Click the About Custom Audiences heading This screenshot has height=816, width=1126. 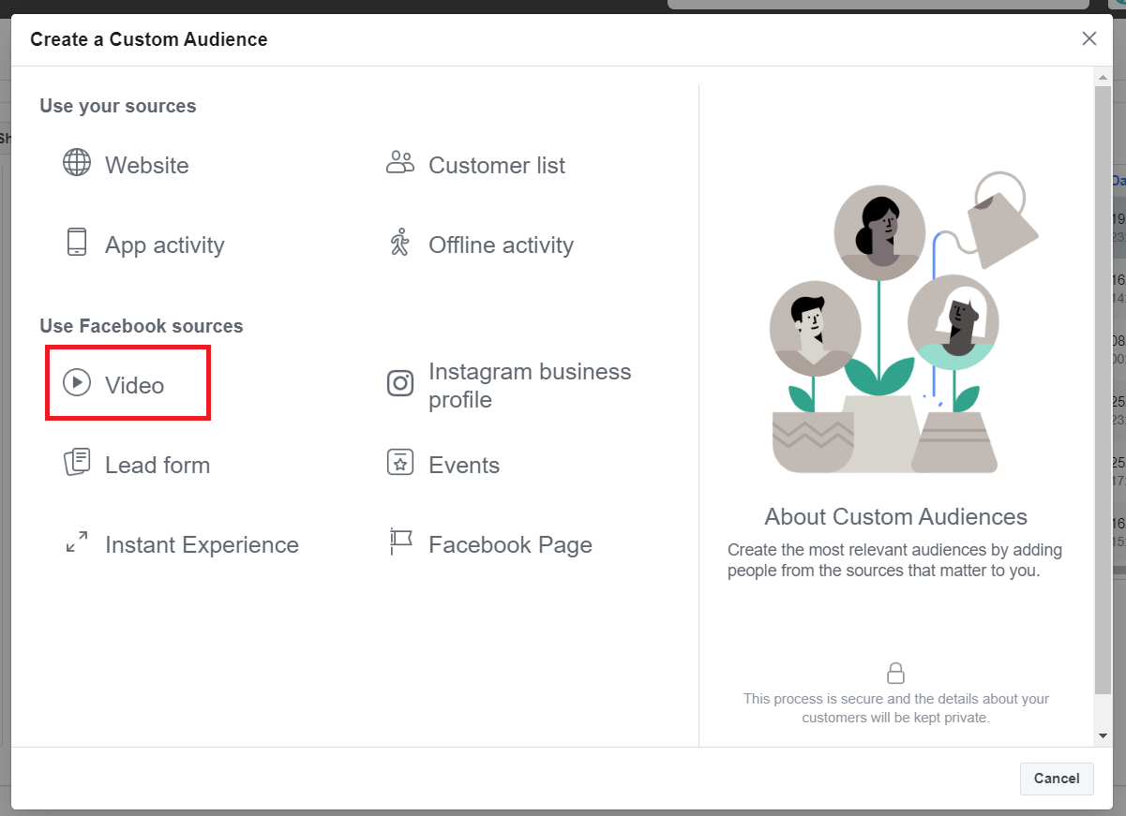[x=896, y=517]
